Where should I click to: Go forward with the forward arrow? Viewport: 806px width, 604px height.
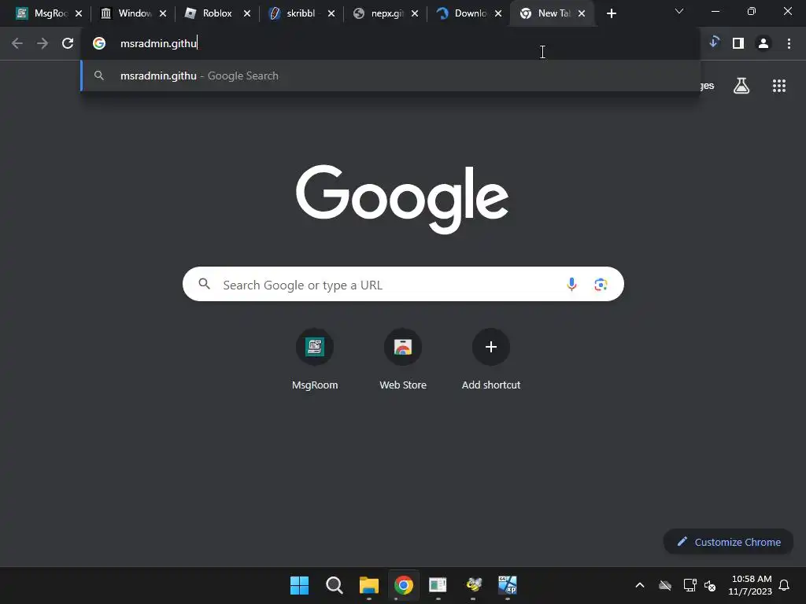(43, 44)
